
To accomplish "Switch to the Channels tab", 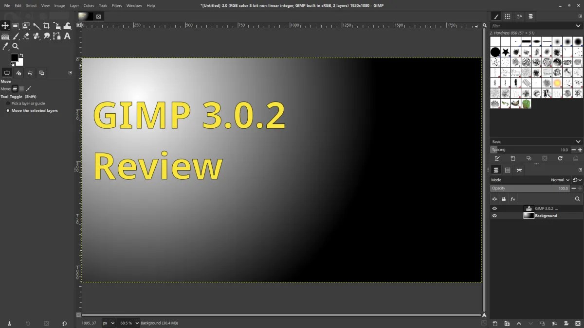I will [x=508, y=170].
